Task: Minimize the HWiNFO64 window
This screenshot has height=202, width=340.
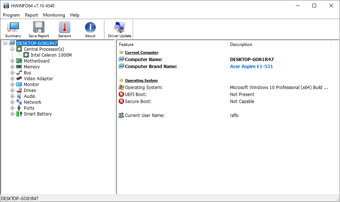Action: [298, 6]
